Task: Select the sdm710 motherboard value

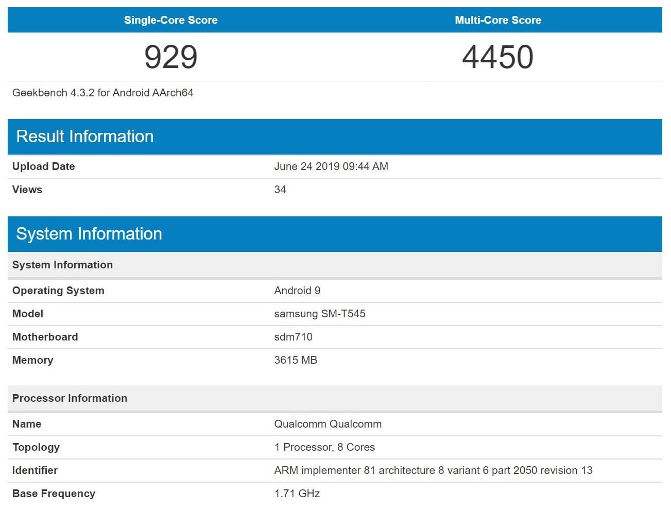Action: point(294,337)
